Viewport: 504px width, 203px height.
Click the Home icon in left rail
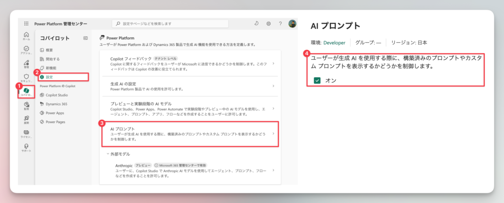point(26,36)
